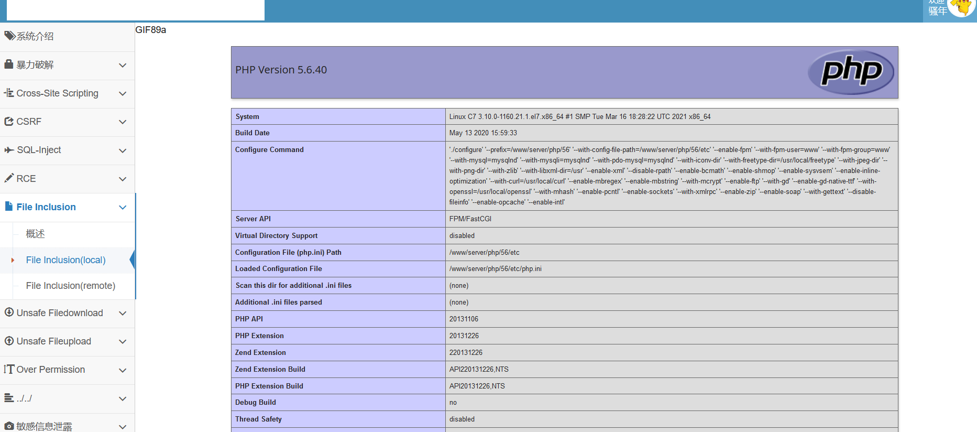Collapse the File Inclusion section chevron
Screen dimensions: 977x432
(123, 207)
